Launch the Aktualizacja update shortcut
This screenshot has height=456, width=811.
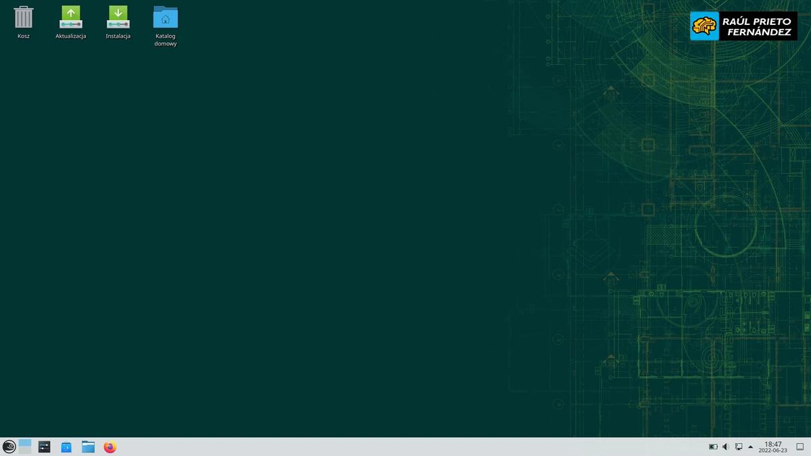click(x=70, y=17)
